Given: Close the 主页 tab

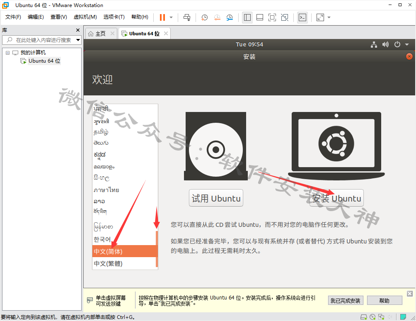Looking at the screenshot, I should pos(112,34).
